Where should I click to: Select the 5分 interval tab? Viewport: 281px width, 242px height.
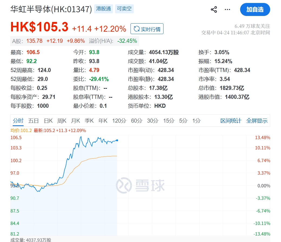[183, 121]
